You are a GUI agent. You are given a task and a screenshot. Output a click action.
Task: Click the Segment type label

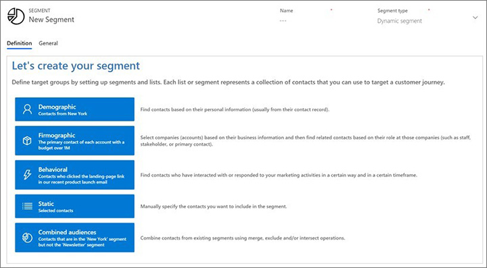(x=392, y=11)
